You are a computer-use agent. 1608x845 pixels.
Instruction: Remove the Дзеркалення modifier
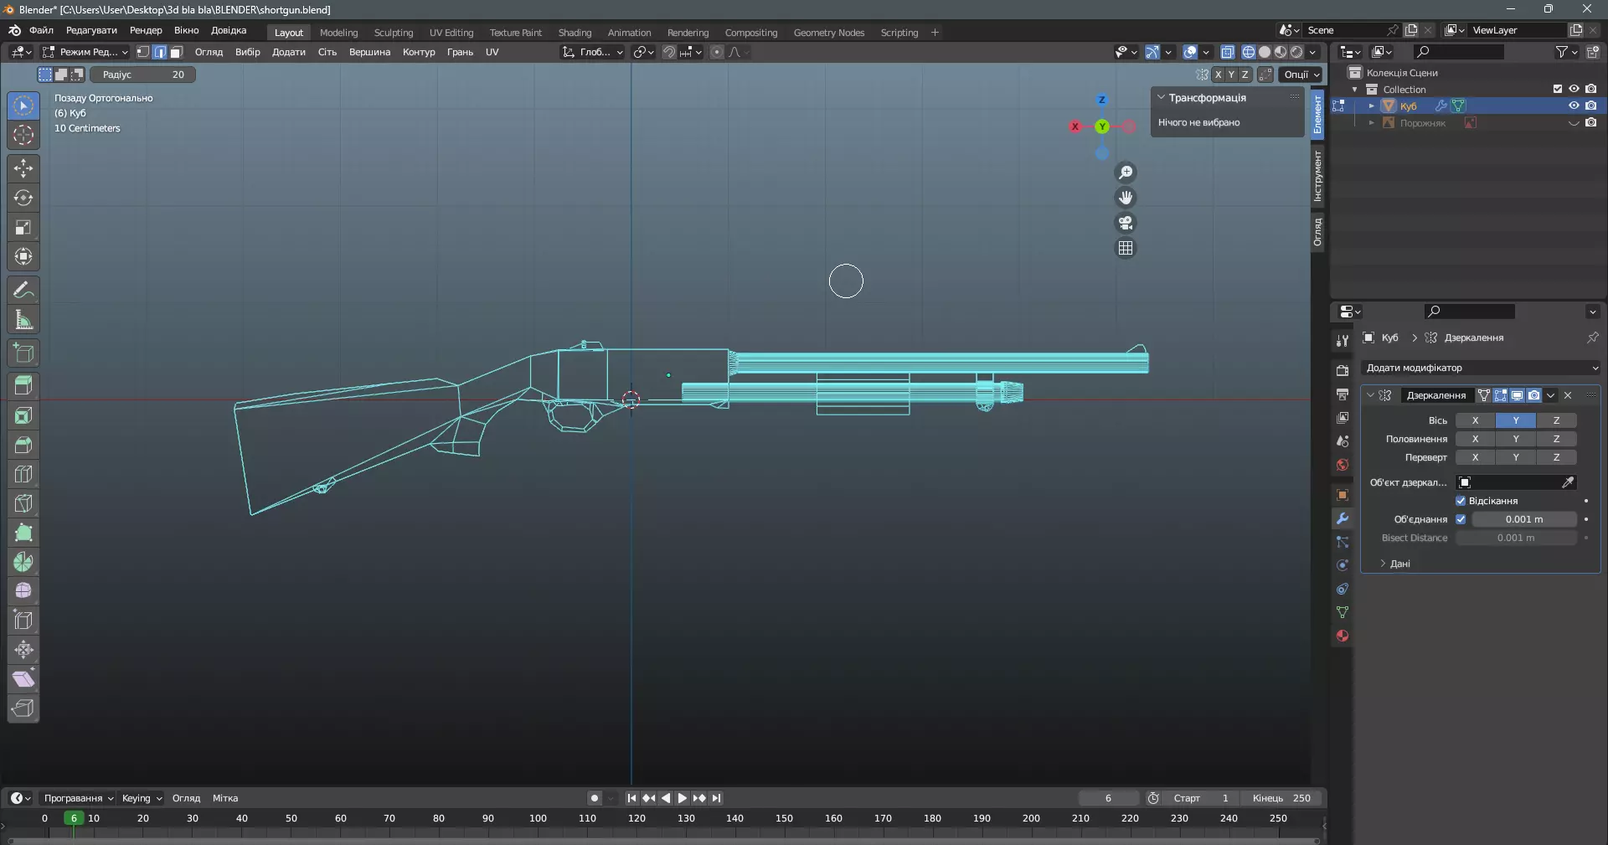(x=1568, y=395)
